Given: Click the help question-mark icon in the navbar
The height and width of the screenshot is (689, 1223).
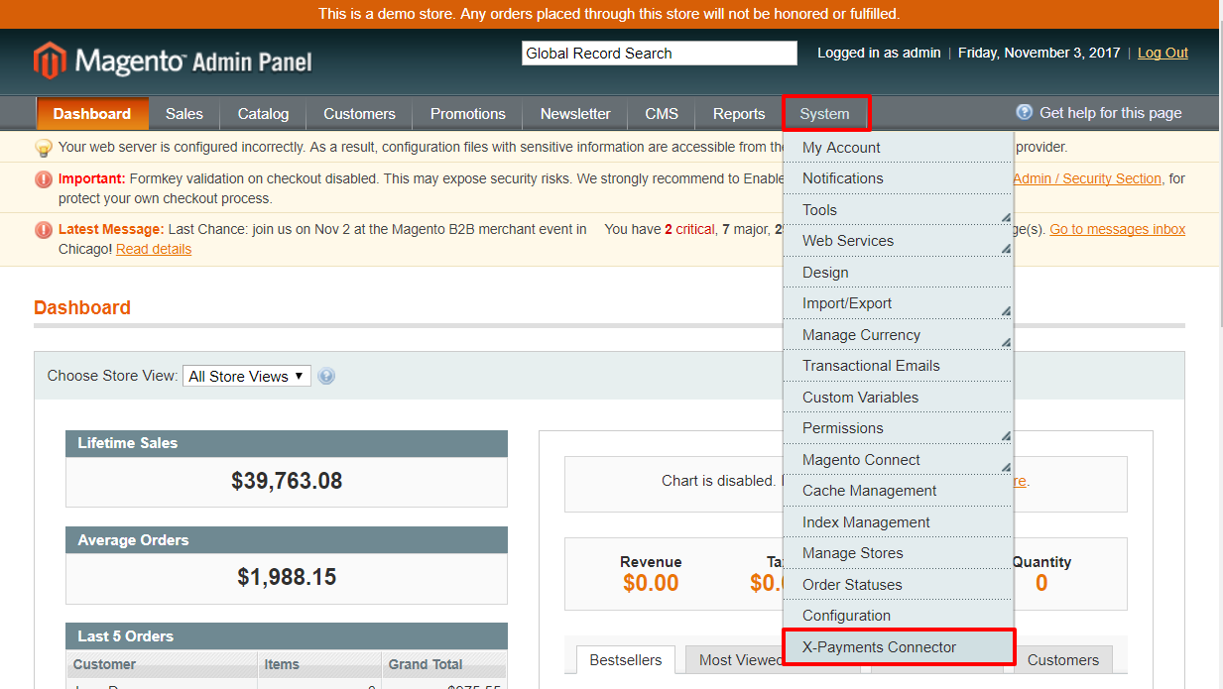Looking at the screenshot, I should (1025, 113).
